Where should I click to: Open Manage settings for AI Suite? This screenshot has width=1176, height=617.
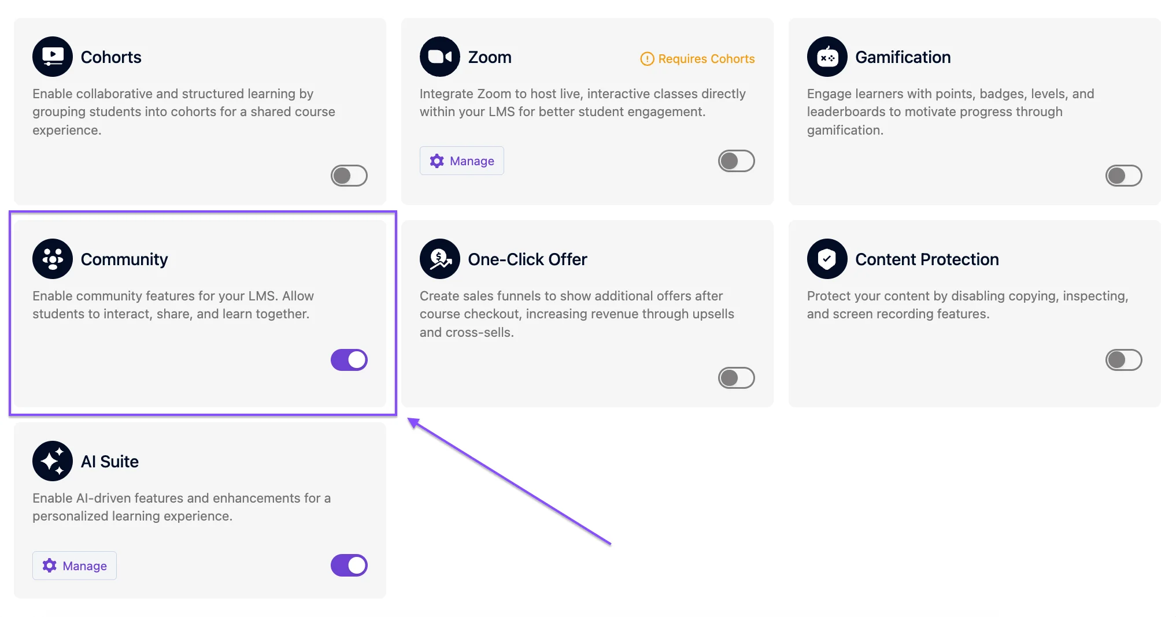tap(75, 566)
